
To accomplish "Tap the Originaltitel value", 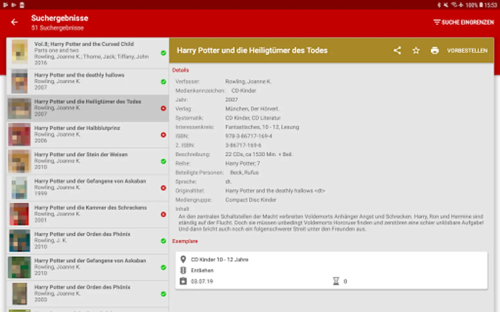I will click(275, 191).
